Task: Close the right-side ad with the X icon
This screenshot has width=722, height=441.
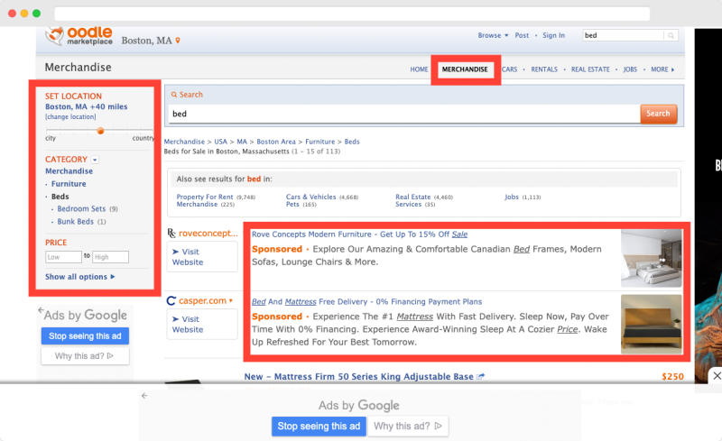Action: click(717, 376)
